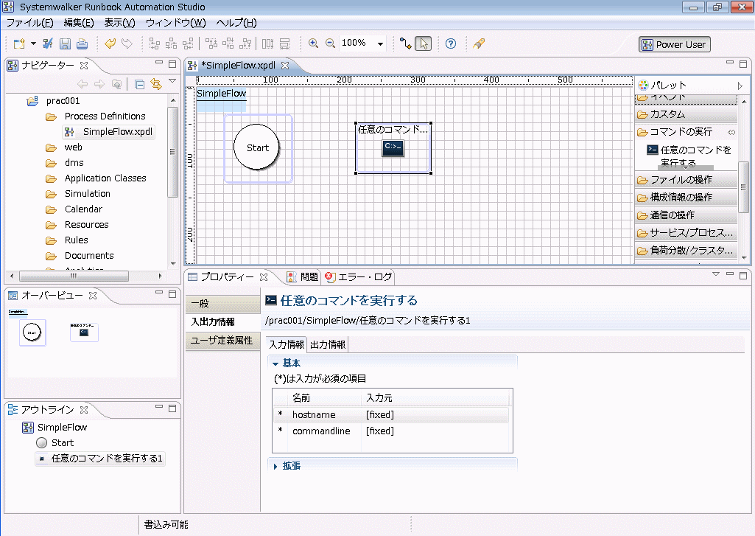Click Collapse All in Navigator toolbar
Screen dimensions: 755x536
point(140,85)
